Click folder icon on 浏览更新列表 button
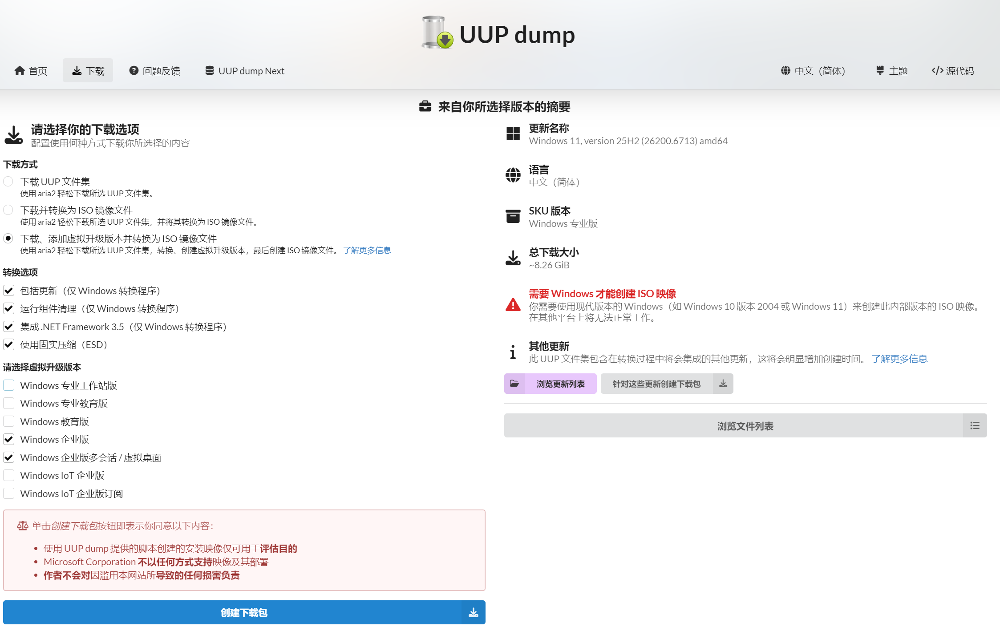 point(514,384)
